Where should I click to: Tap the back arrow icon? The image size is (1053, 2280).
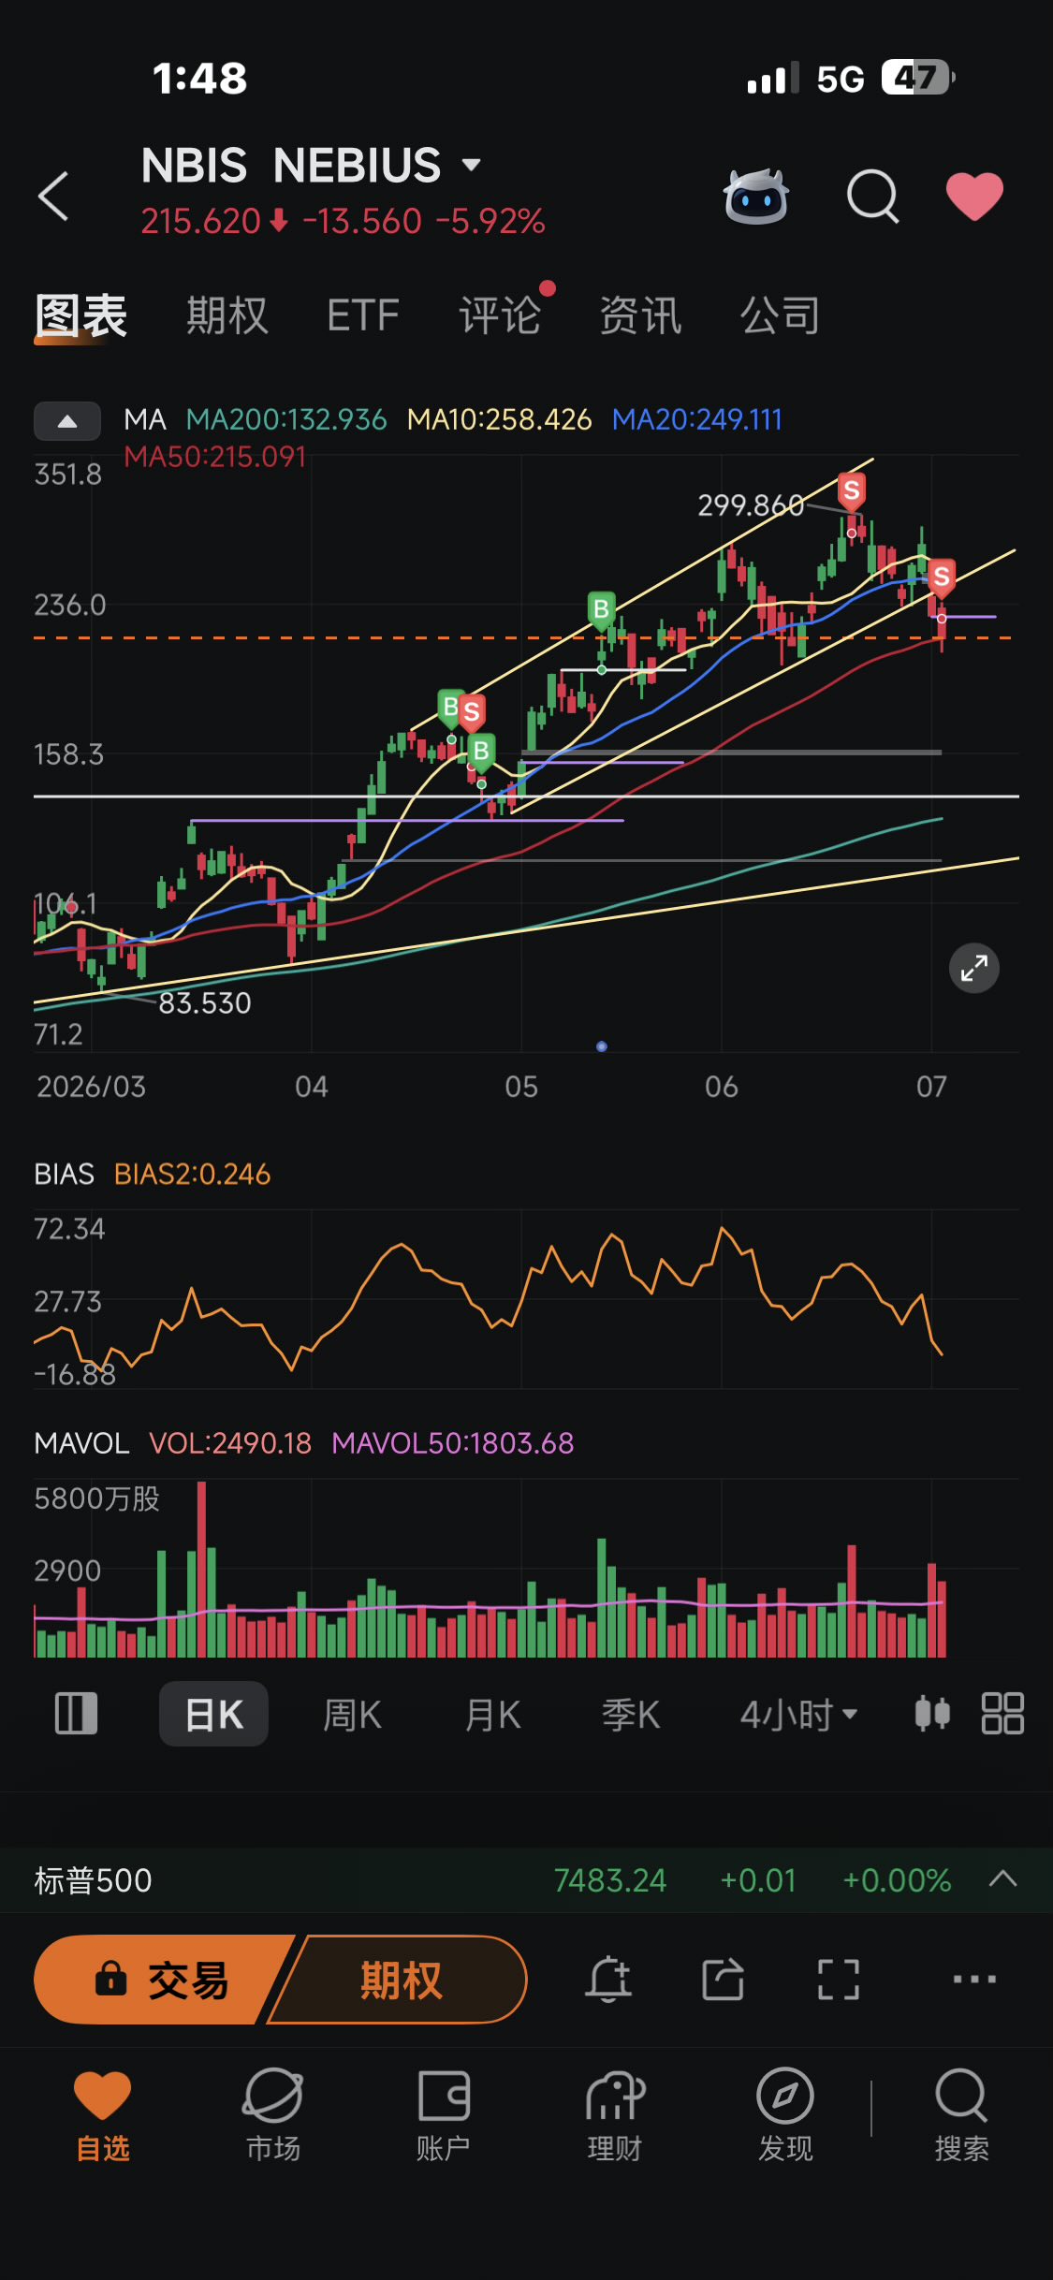point(53,197)
